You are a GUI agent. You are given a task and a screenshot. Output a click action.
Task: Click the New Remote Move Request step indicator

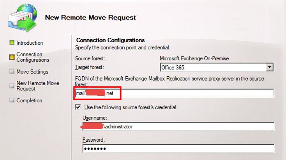point(12,86)
